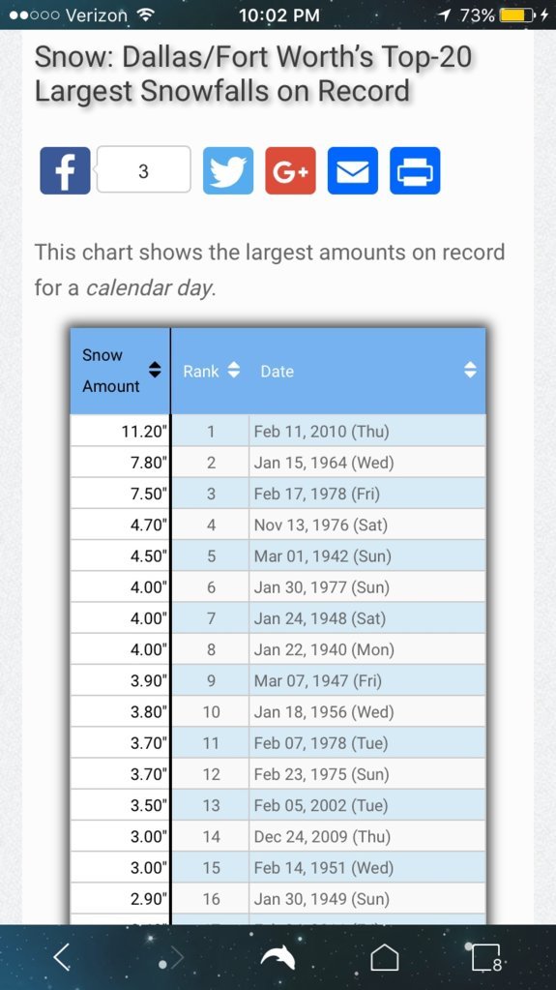Tap the Facebook share count showing 3
Viewport: 556px width, 990px height.
(143, 170)
